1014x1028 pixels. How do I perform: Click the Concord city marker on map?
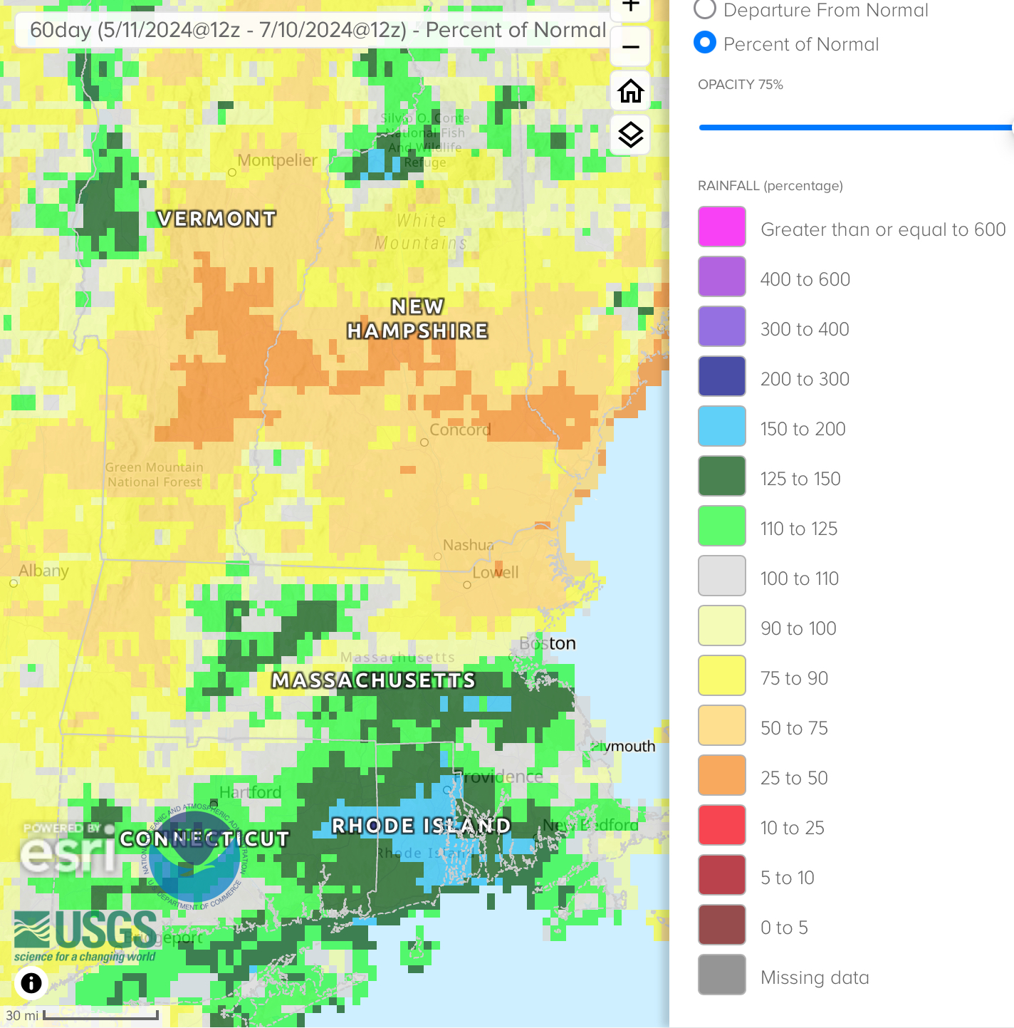point(424,442)
